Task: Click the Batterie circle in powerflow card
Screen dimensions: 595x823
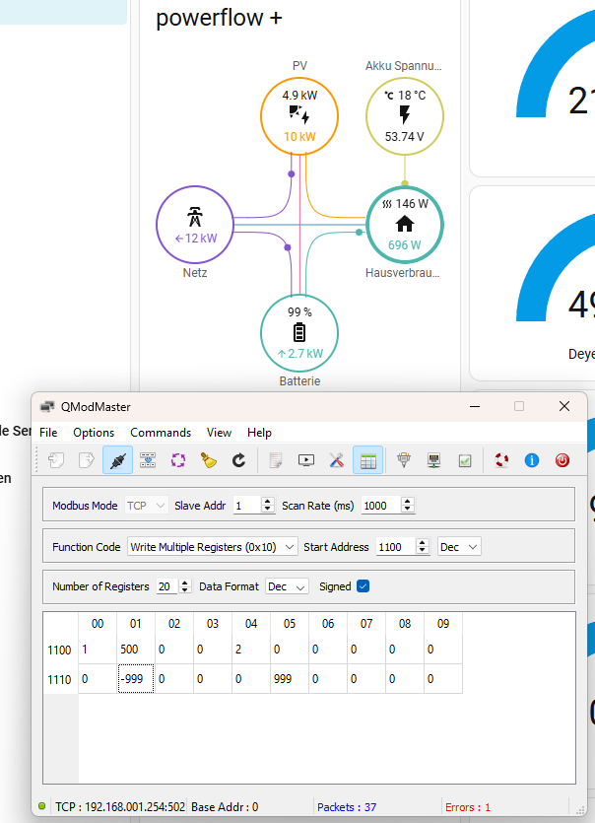Action: pos(299,333)
